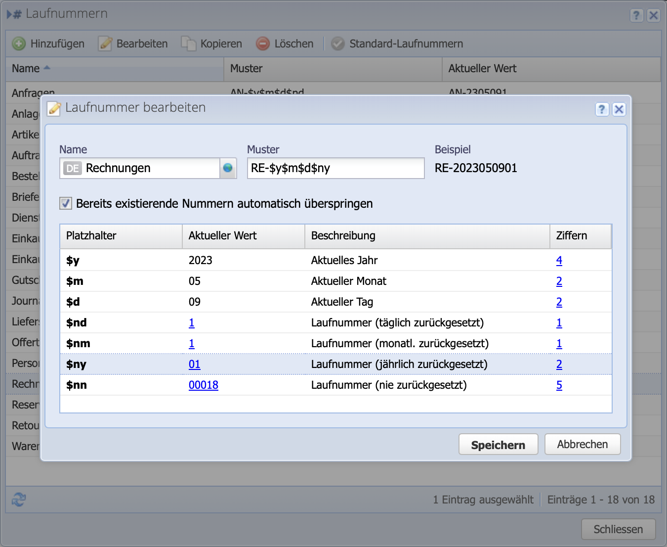The image size is (667, 547).
Task: Save the sequence with the Speichern button
Action: click(x=498, y=444)
